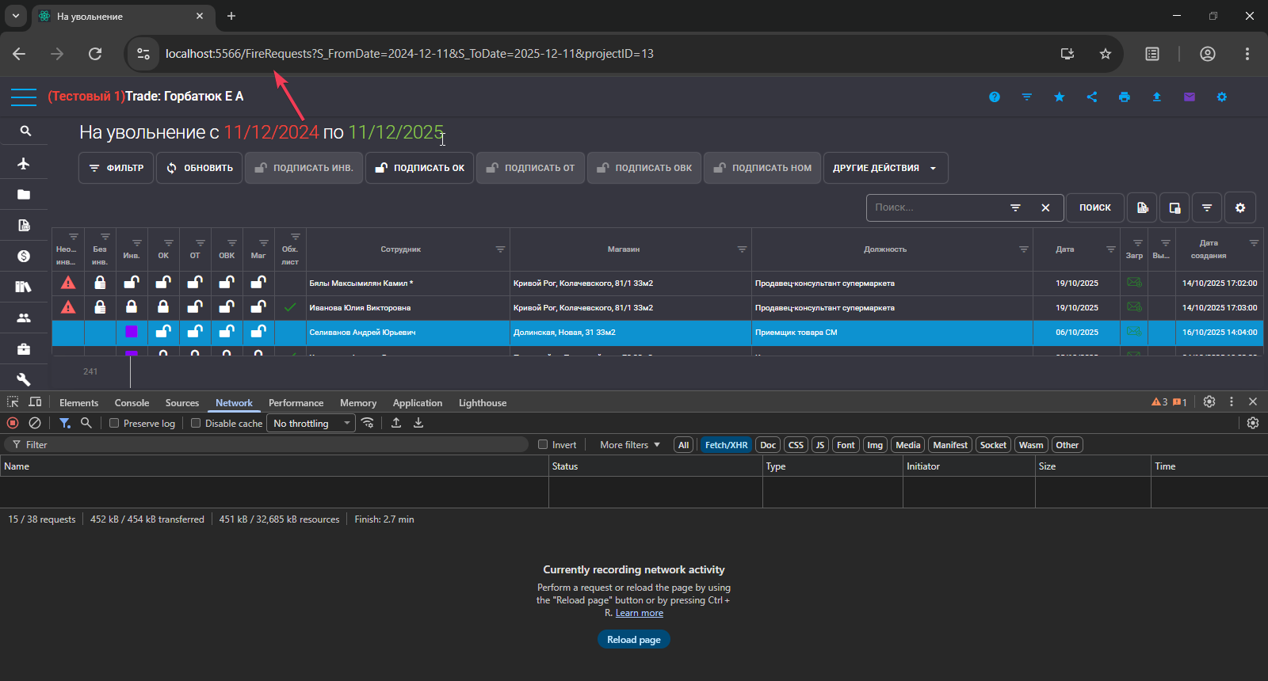This screenshot has height=681, width=1268.
Task: Open the hamburger menu beside the Trade title
Action: click(x=24, y=97)
